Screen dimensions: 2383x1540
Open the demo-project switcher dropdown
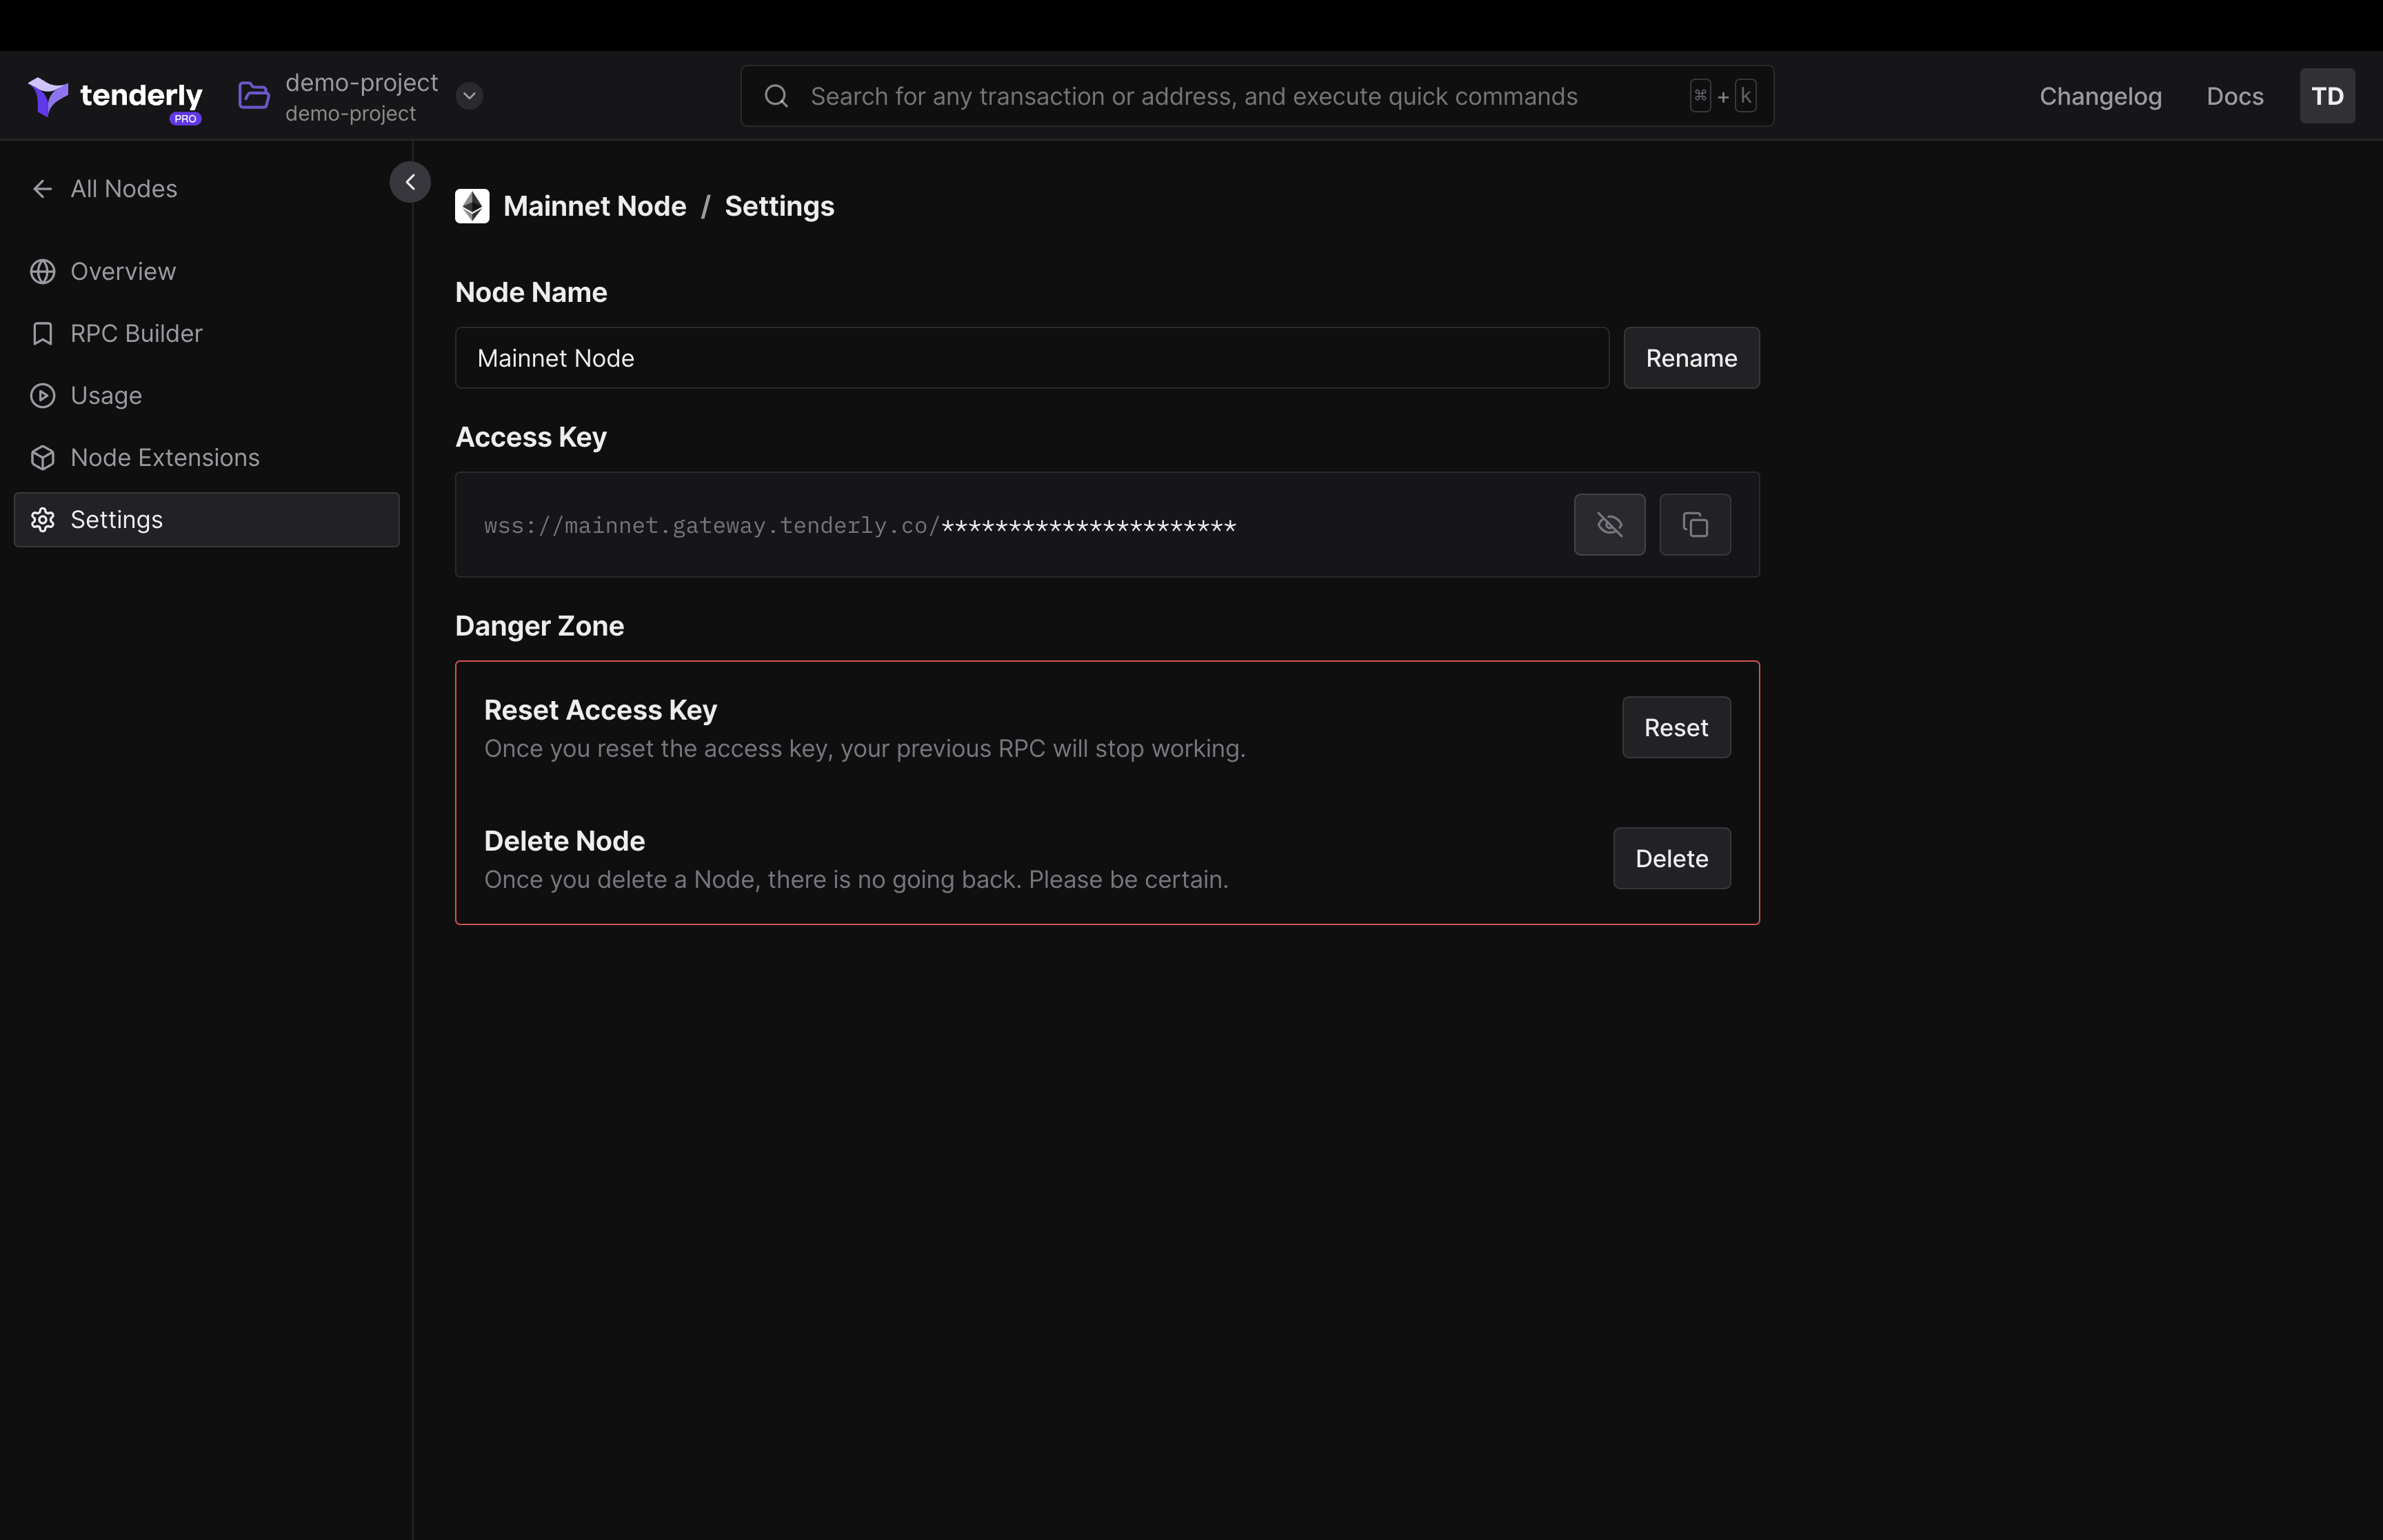coord(469,96)
